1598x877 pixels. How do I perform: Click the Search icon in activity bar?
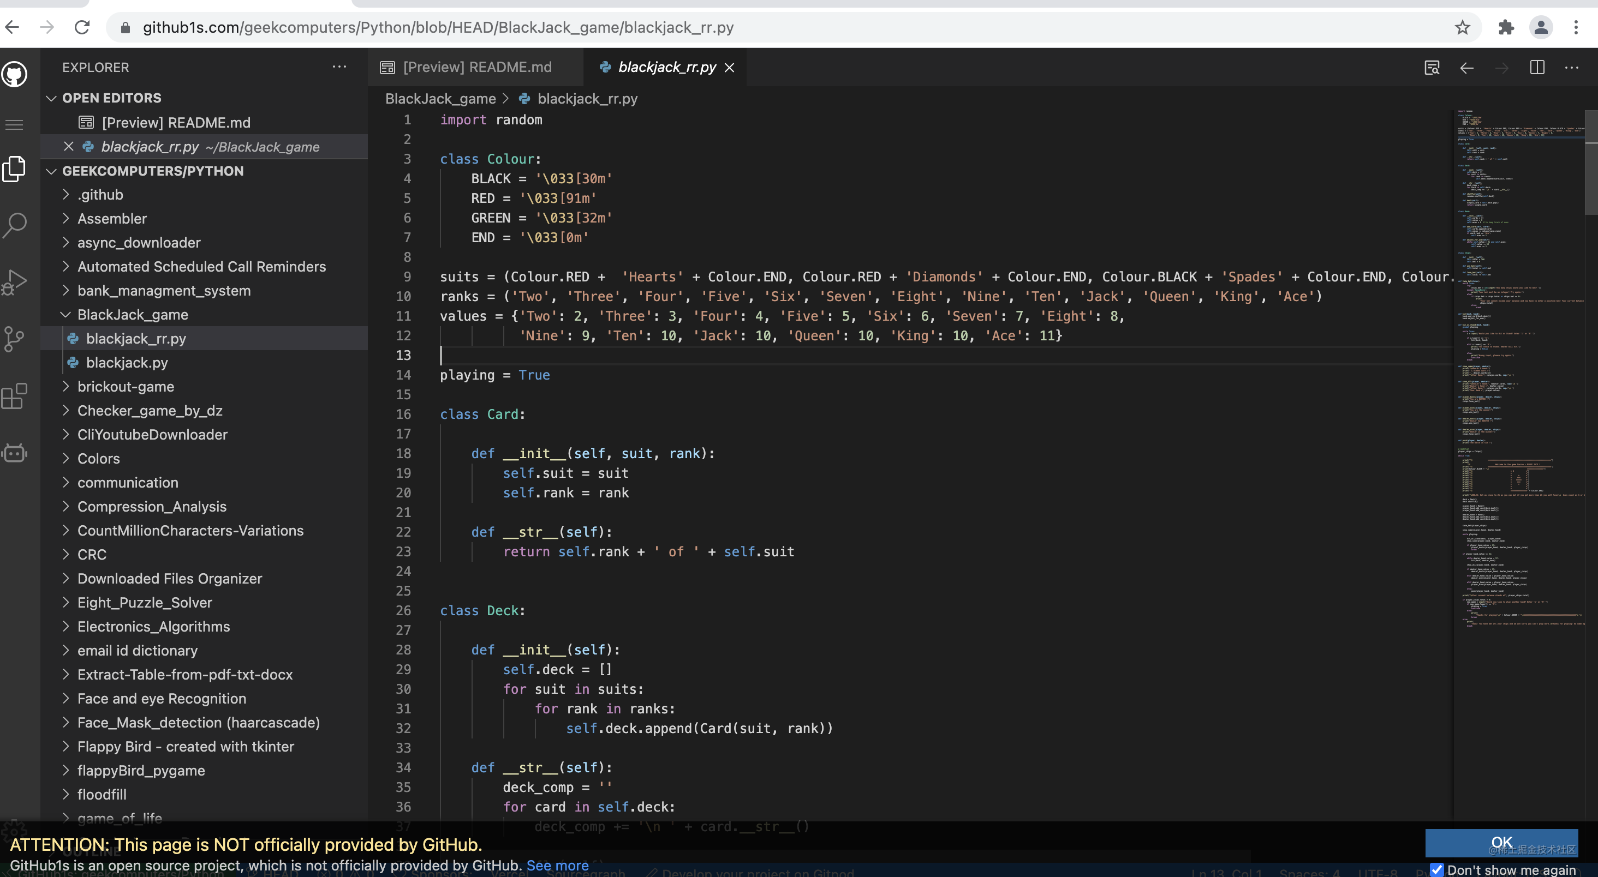tap(15, 225)
